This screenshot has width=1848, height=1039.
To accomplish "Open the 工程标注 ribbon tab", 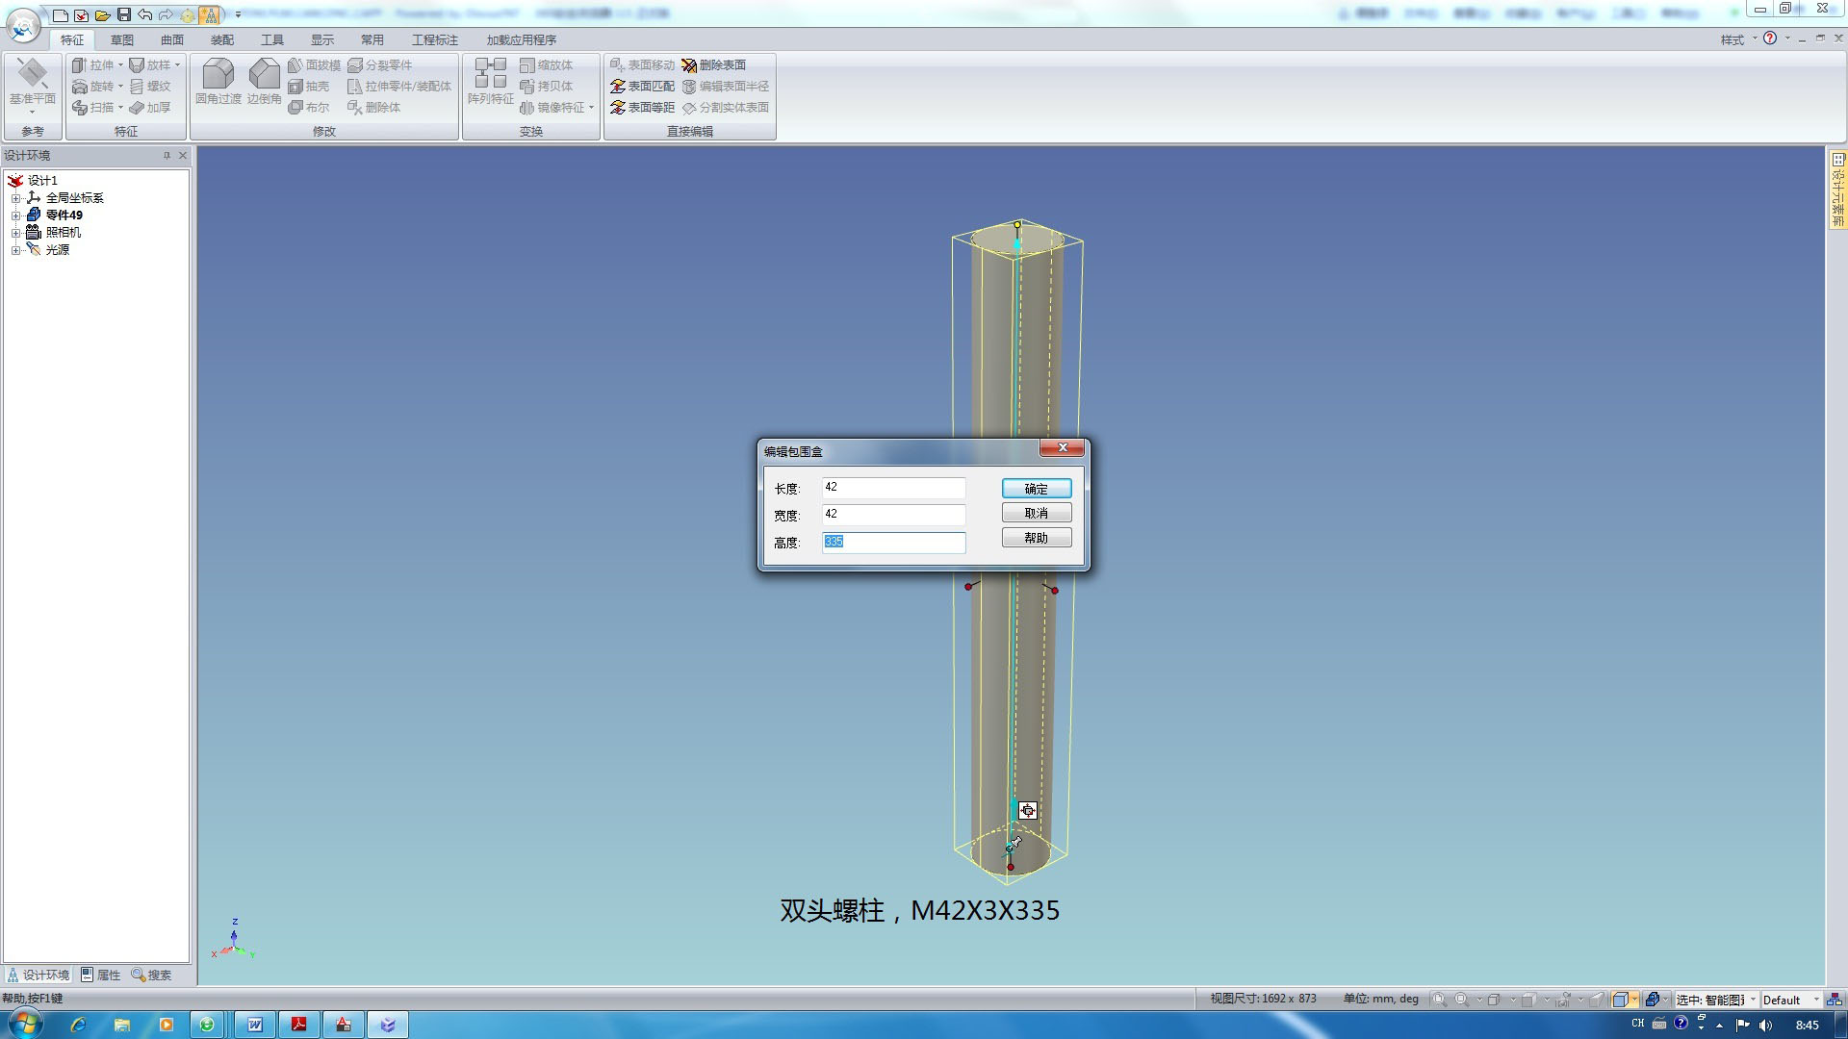I will point(434,39).
